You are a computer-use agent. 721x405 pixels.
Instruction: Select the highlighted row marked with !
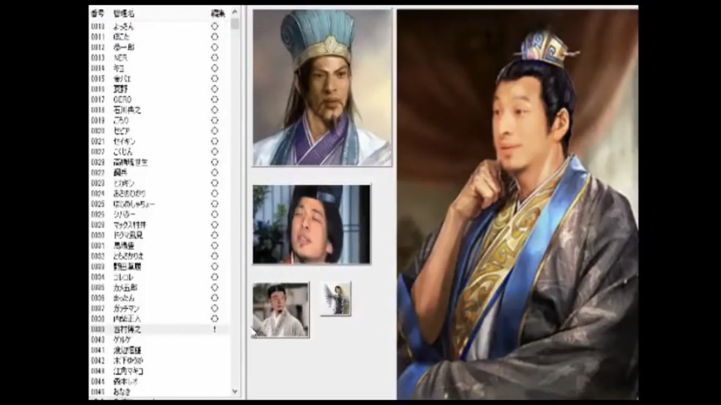coord(160,329)
